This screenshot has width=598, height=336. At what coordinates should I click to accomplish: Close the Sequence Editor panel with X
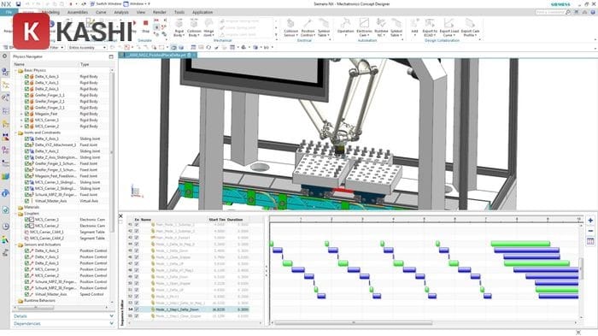click(121, 216)
